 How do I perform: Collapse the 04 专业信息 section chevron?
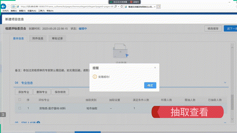pyautogui.click(x=225, y=83)
